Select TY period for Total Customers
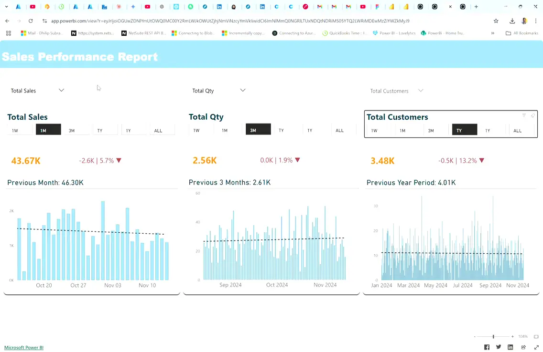The image size is (543, 352). (465, 130)
